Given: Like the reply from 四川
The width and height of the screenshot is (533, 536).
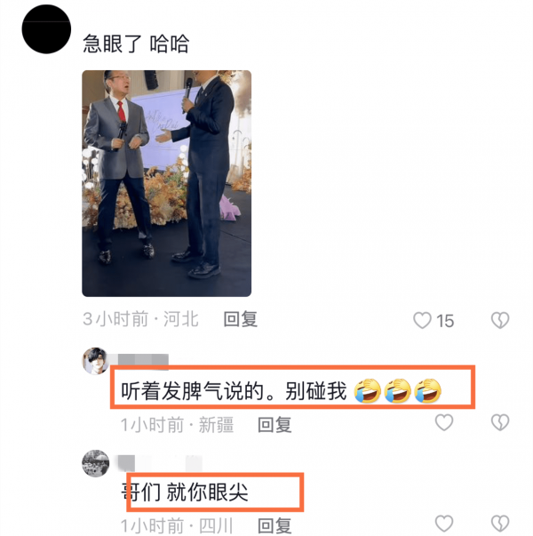Looking at the screenshot, I should click(444, 524).
